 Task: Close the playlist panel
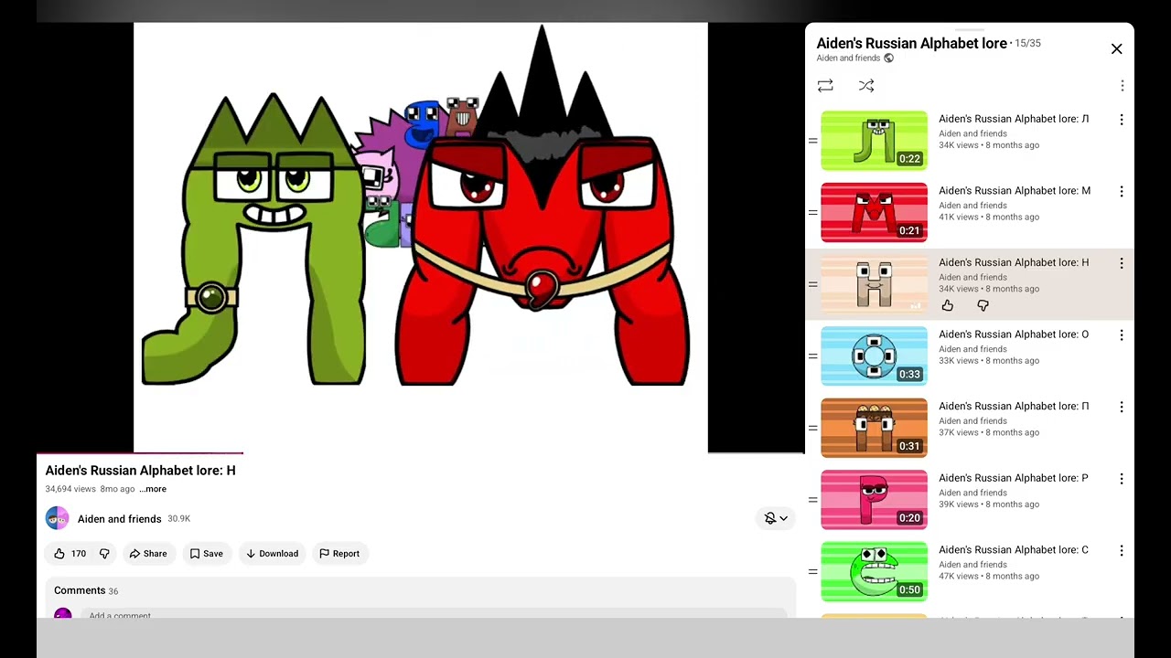click(1116, 49)
